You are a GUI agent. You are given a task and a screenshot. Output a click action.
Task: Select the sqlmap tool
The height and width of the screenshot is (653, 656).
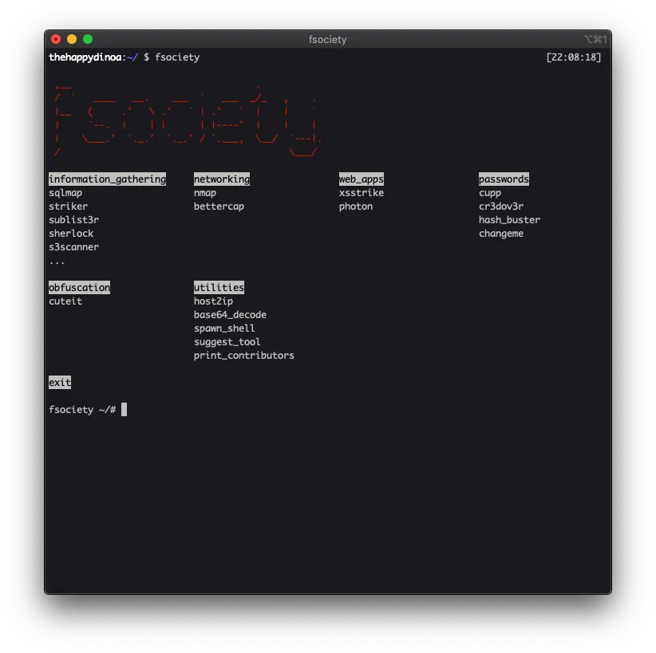tap(65, 192)
